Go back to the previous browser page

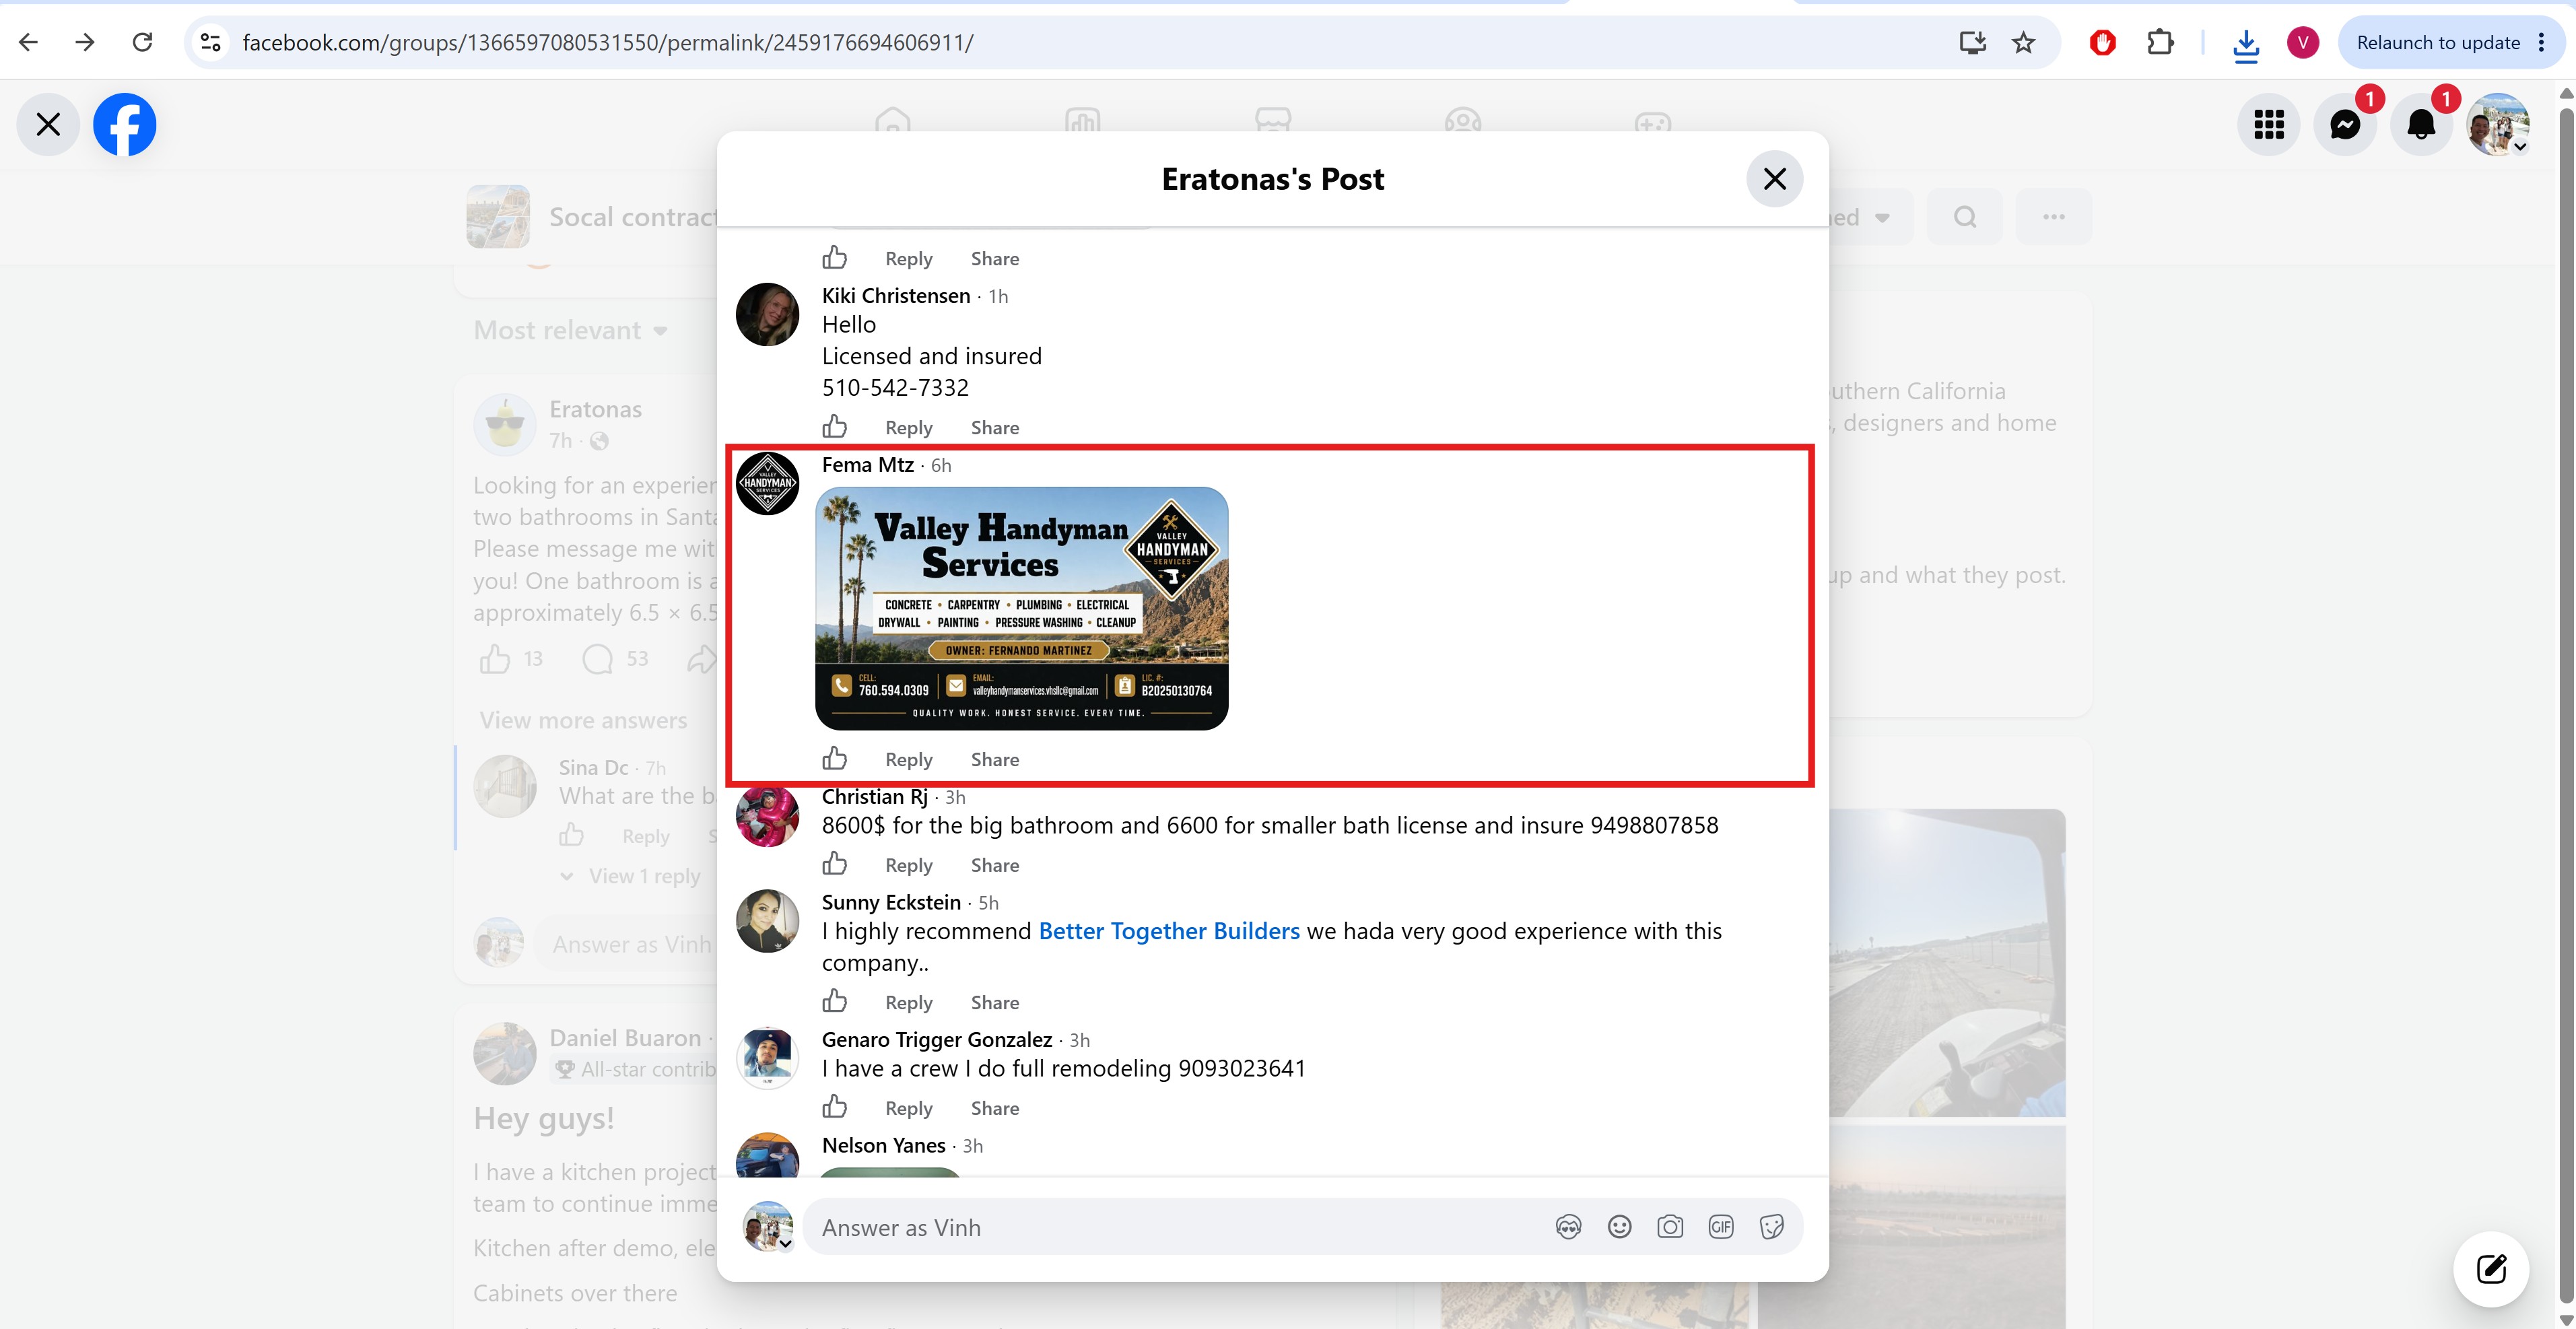29,42
